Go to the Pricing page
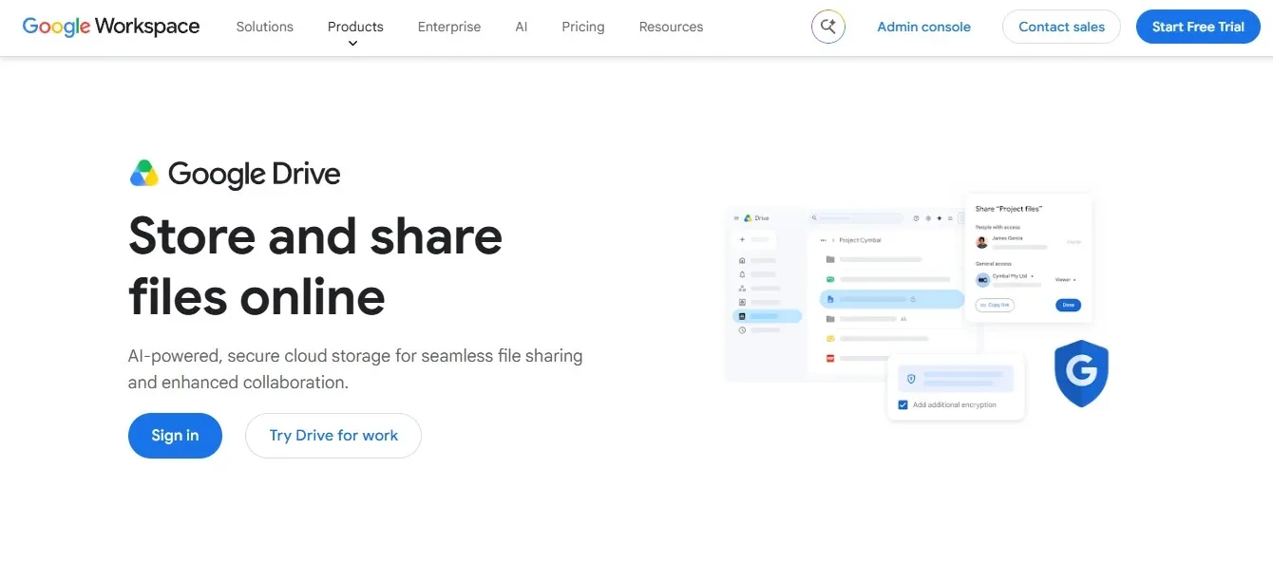Screen dimensions: 1273x562 (x=583, y=27)
